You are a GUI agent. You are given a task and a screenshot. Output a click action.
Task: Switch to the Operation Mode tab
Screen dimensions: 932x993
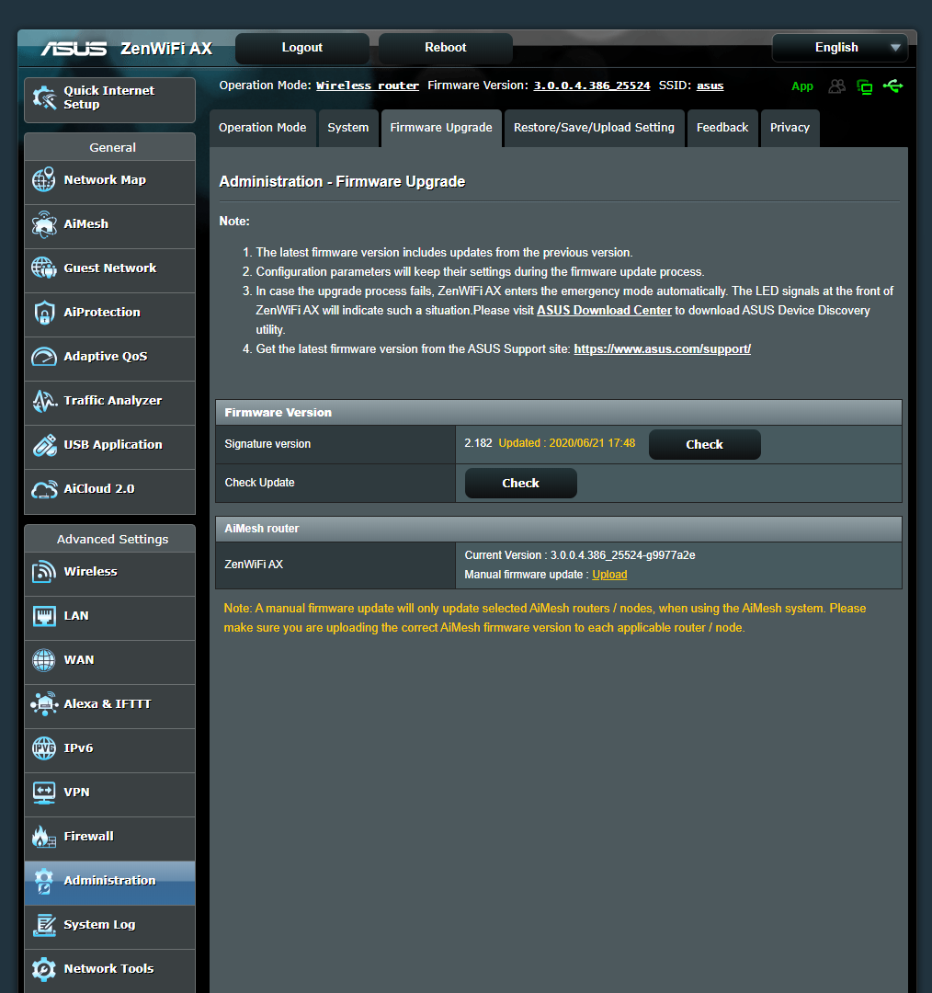262,128
